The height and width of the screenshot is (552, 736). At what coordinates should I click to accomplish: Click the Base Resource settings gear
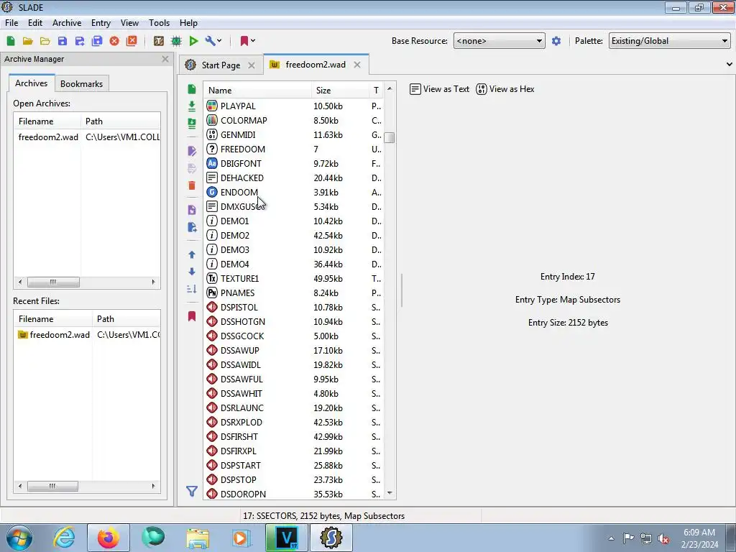(556, 41)
